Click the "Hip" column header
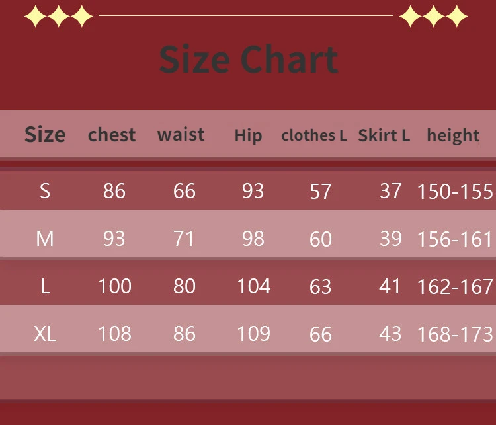Viewport: 496px width, 425px height. (248, 136)
